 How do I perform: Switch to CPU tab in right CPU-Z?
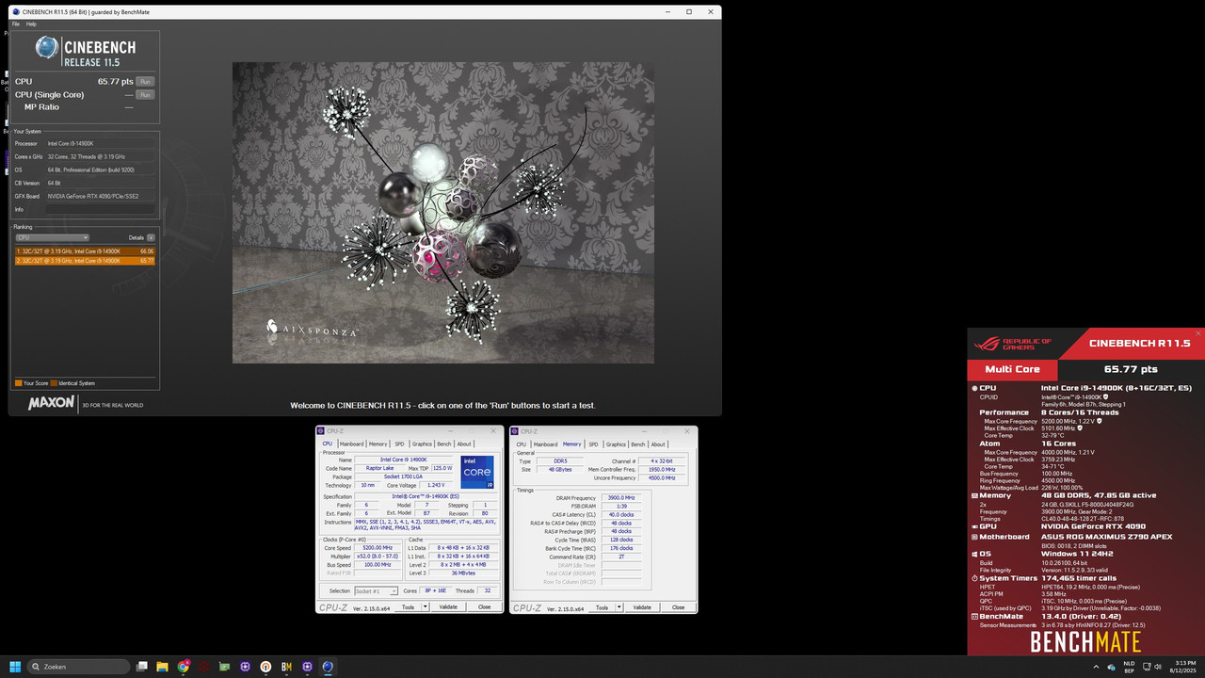click(x=522, y=444)
